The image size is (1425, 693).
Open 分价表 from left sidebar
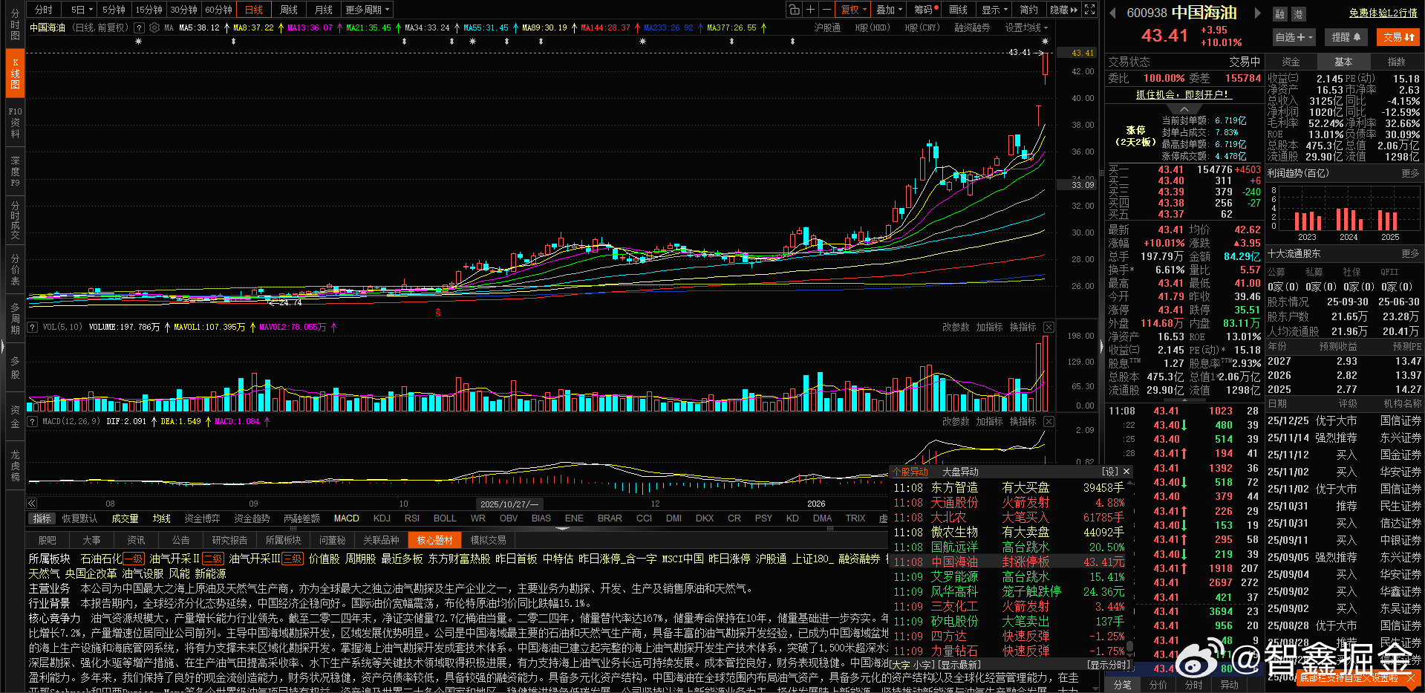(15, 270)
